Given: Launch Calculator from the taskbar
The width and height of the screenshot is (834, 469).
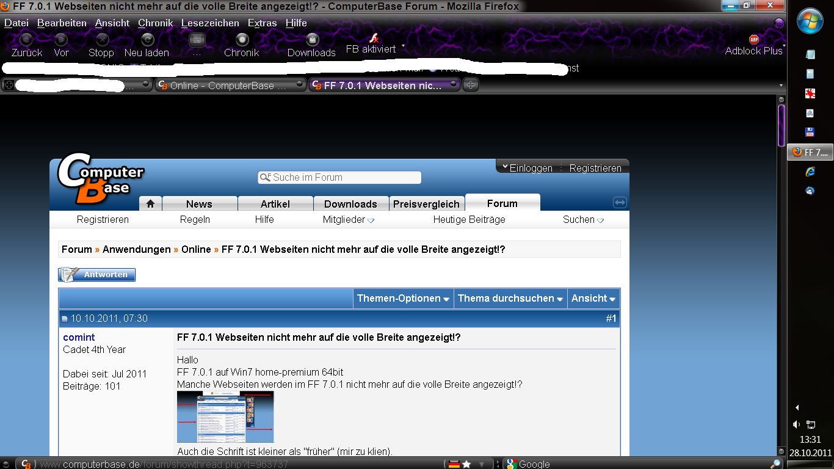Looking at the screenshot, I should 810,74.
